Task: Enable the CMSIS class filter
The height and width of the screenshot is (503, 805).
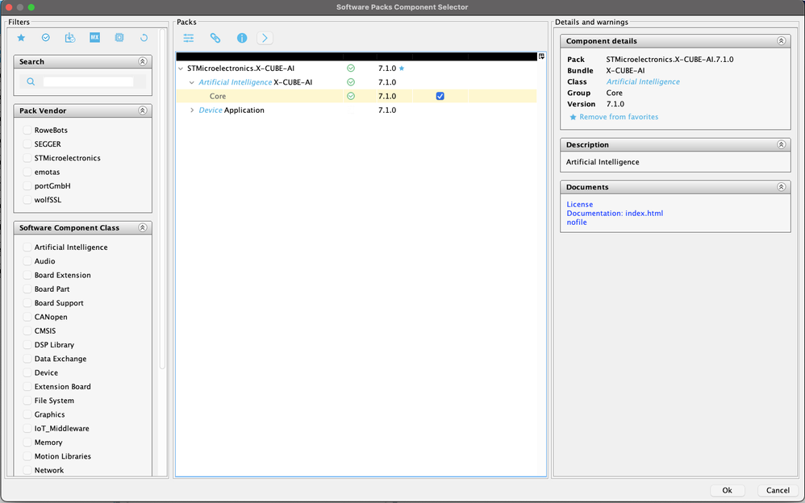Action: click(x=27, y=331)
